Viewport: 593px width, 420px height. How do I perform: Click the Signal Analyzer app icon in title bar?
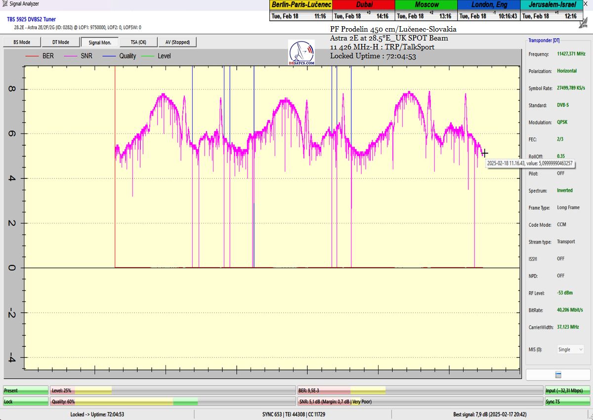point(4,4)
